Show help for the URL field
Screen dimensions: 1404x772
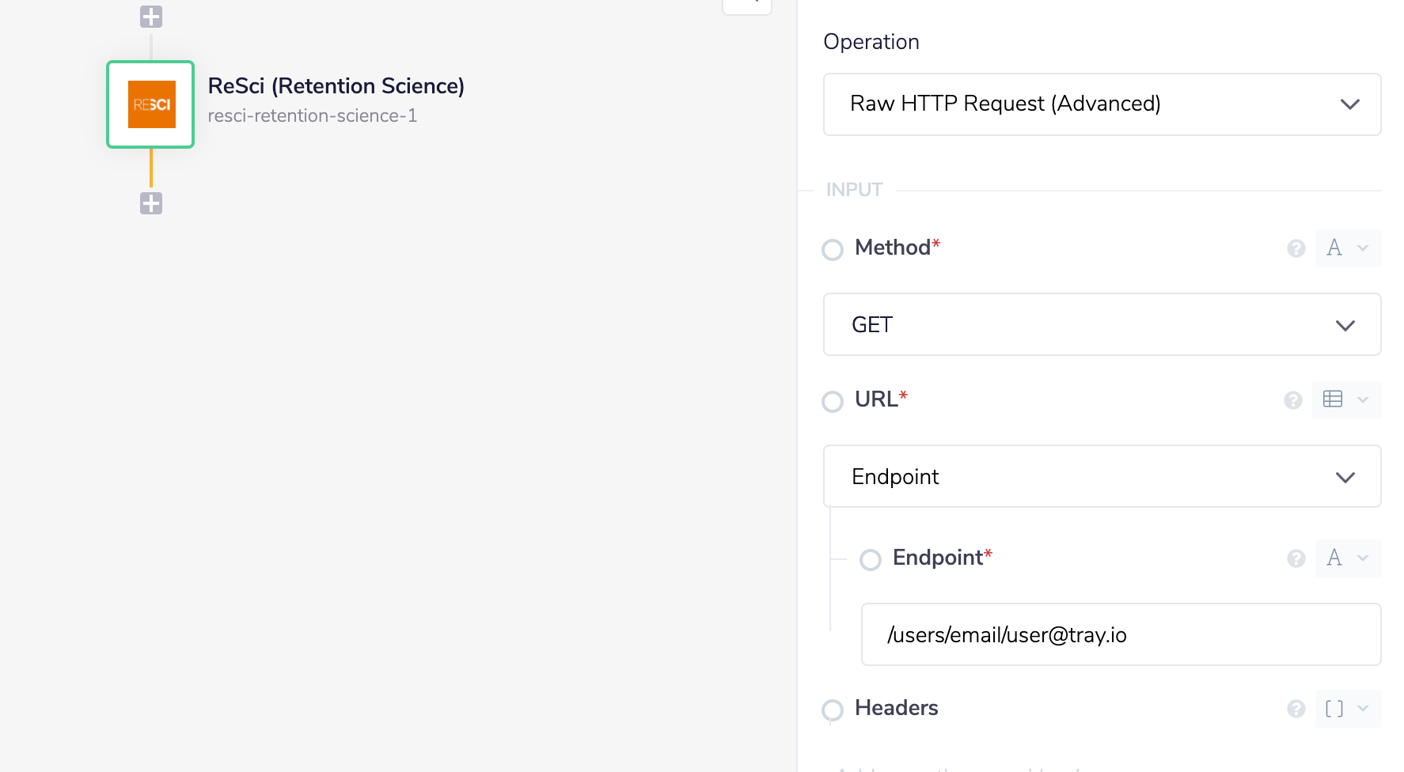1292,400
